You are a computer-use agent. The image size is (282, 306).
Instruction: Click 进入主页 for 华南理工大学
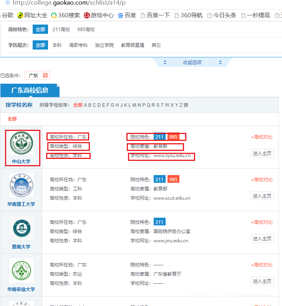point(262,196)
